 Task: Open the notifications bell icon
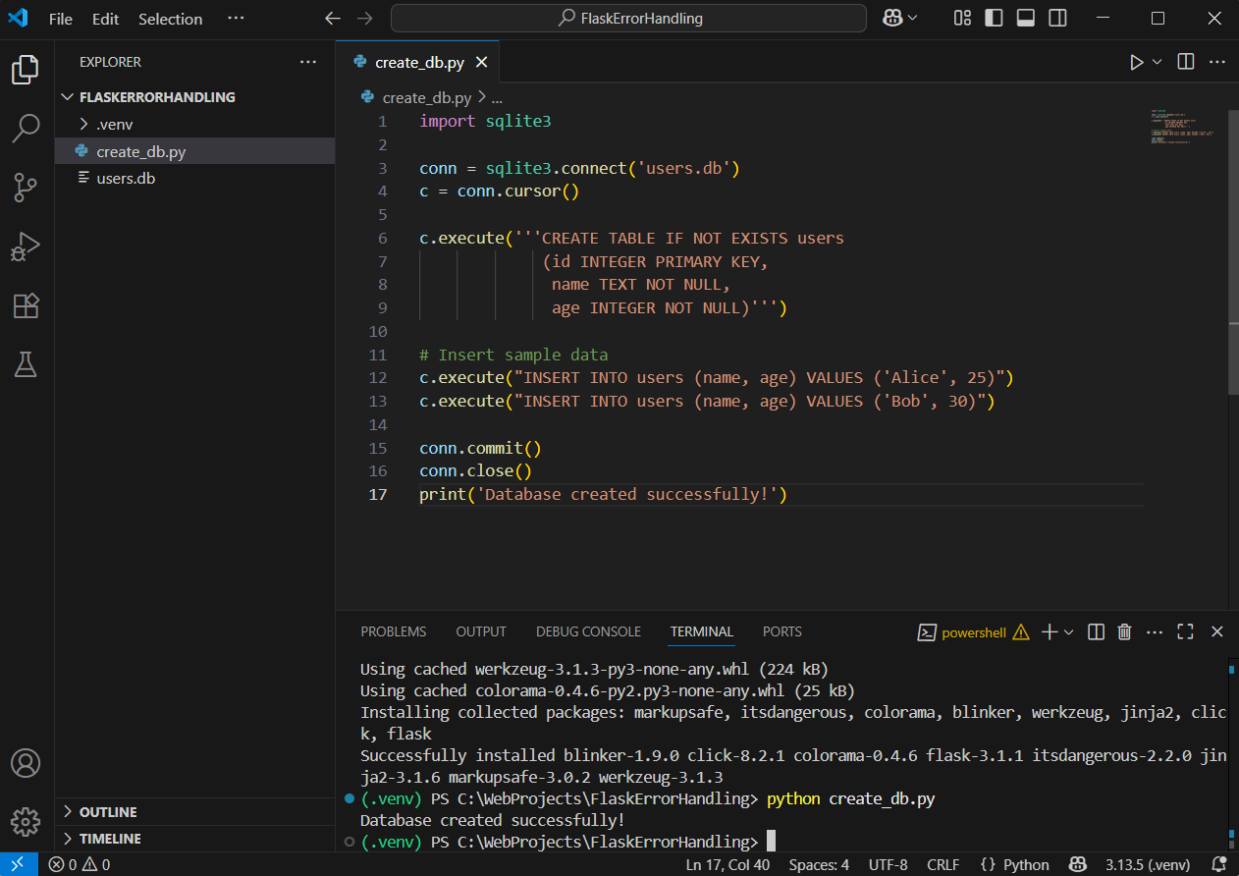[1218, 864]
